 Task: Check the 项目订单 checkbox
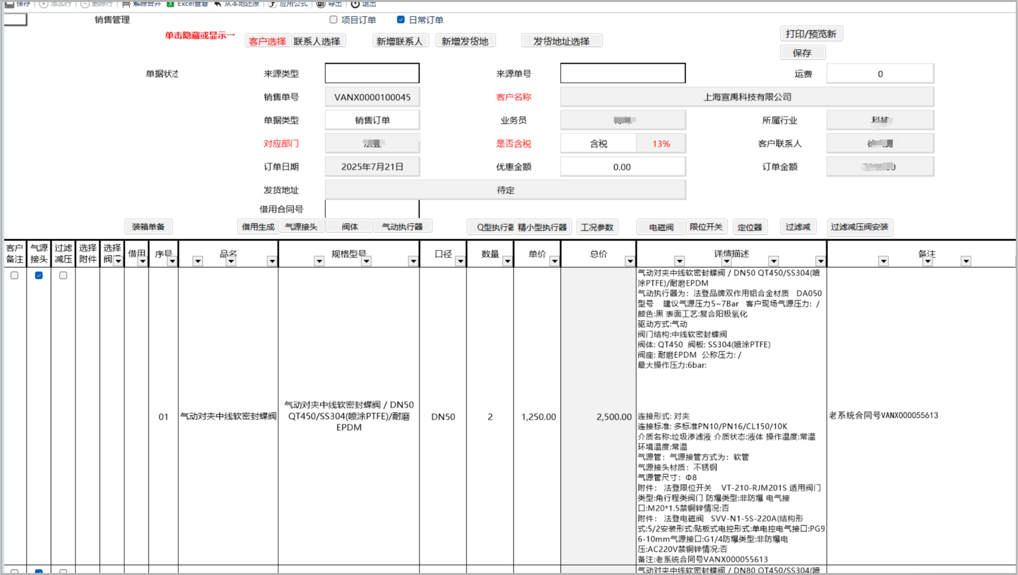coord(333,19)
